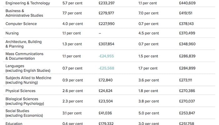Click the Physical Sciences row label
The height and width of the screenshot is (125, 219).
coord(20,91)
